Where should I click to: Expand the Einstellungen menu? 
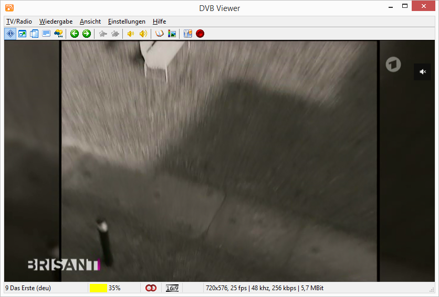(x=127, y=22)
